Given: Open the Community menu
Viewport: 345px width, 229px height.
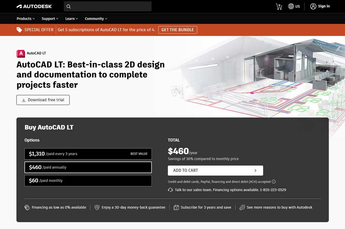Looking at the screenshot, I should (x=96, y=19).
